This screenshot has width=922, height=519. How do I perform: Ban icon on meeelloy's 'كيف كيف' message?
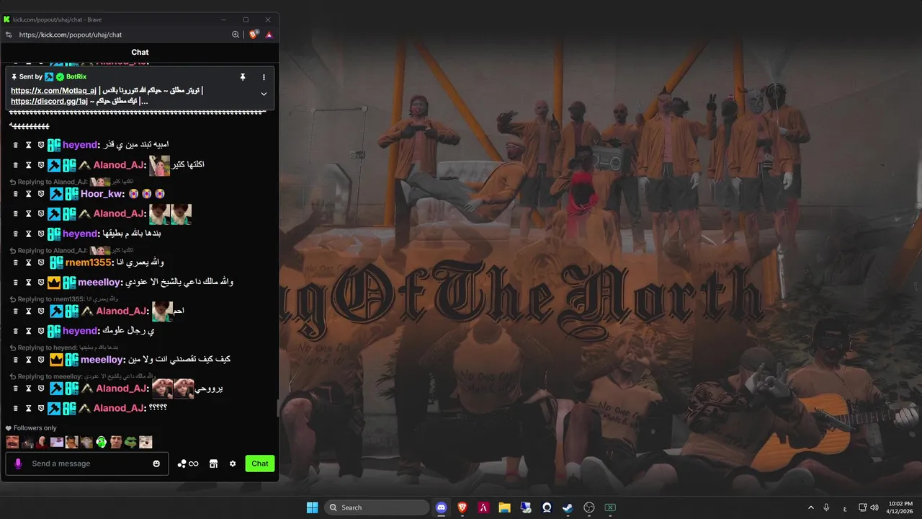point(41,360)
